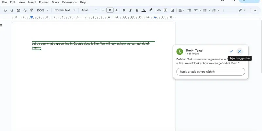Click Shubh Tyagi's green avatar
The image size is (262, 131).
pos(179,52)
